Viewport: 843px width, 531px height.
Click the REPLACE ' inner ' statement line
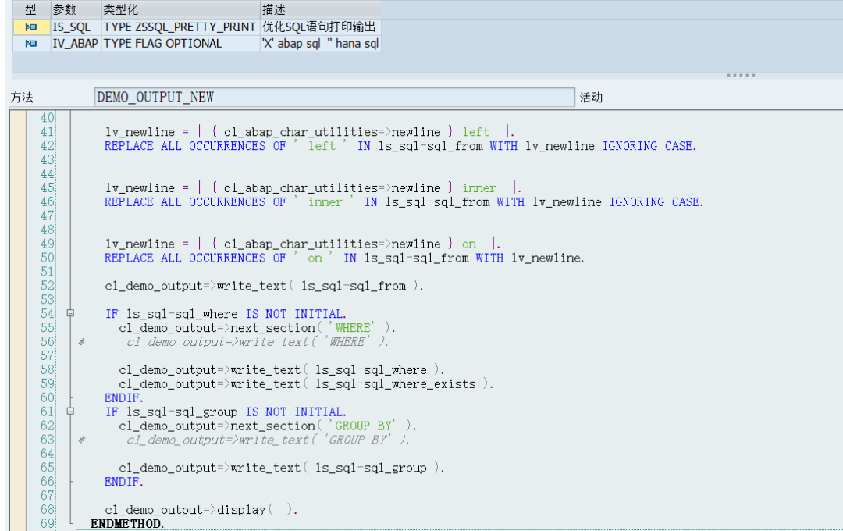[404, 201]
